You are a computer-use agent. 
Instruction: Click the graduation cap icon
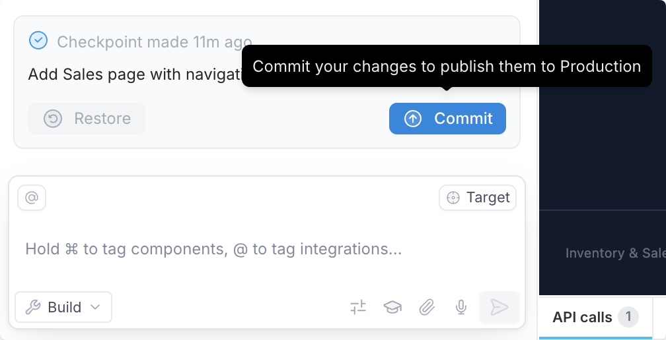392,307
